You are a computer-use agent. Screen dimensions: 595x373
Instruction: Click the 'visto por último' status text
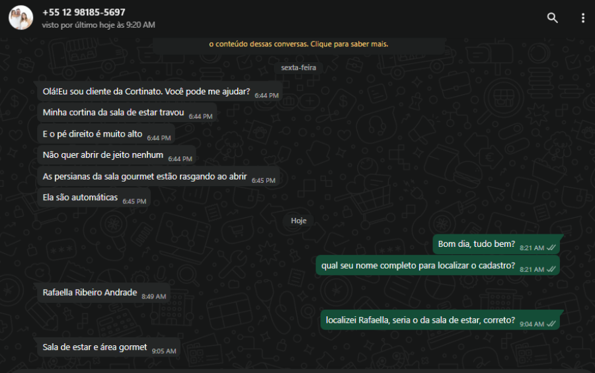point(99,25)
